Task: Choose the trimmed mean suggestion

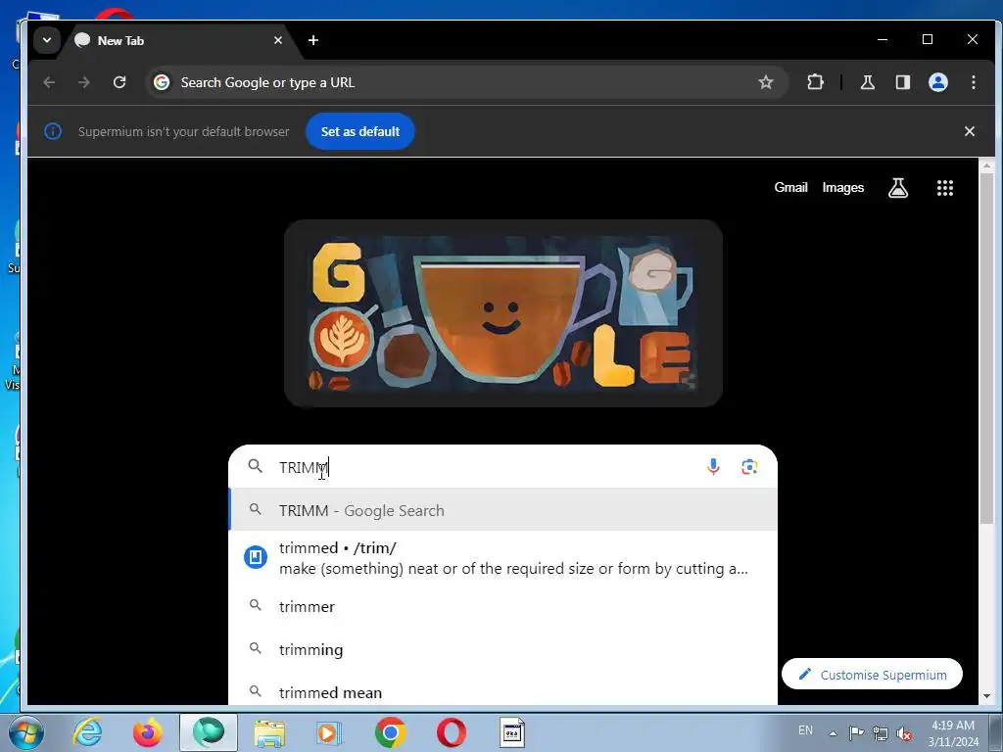Action: 502,692
